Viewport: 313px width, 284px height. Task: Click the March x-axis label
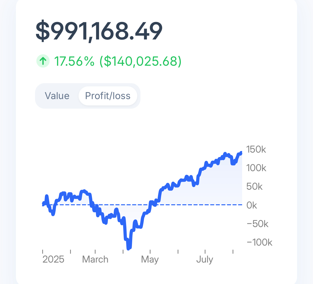(x=95, y=259)
